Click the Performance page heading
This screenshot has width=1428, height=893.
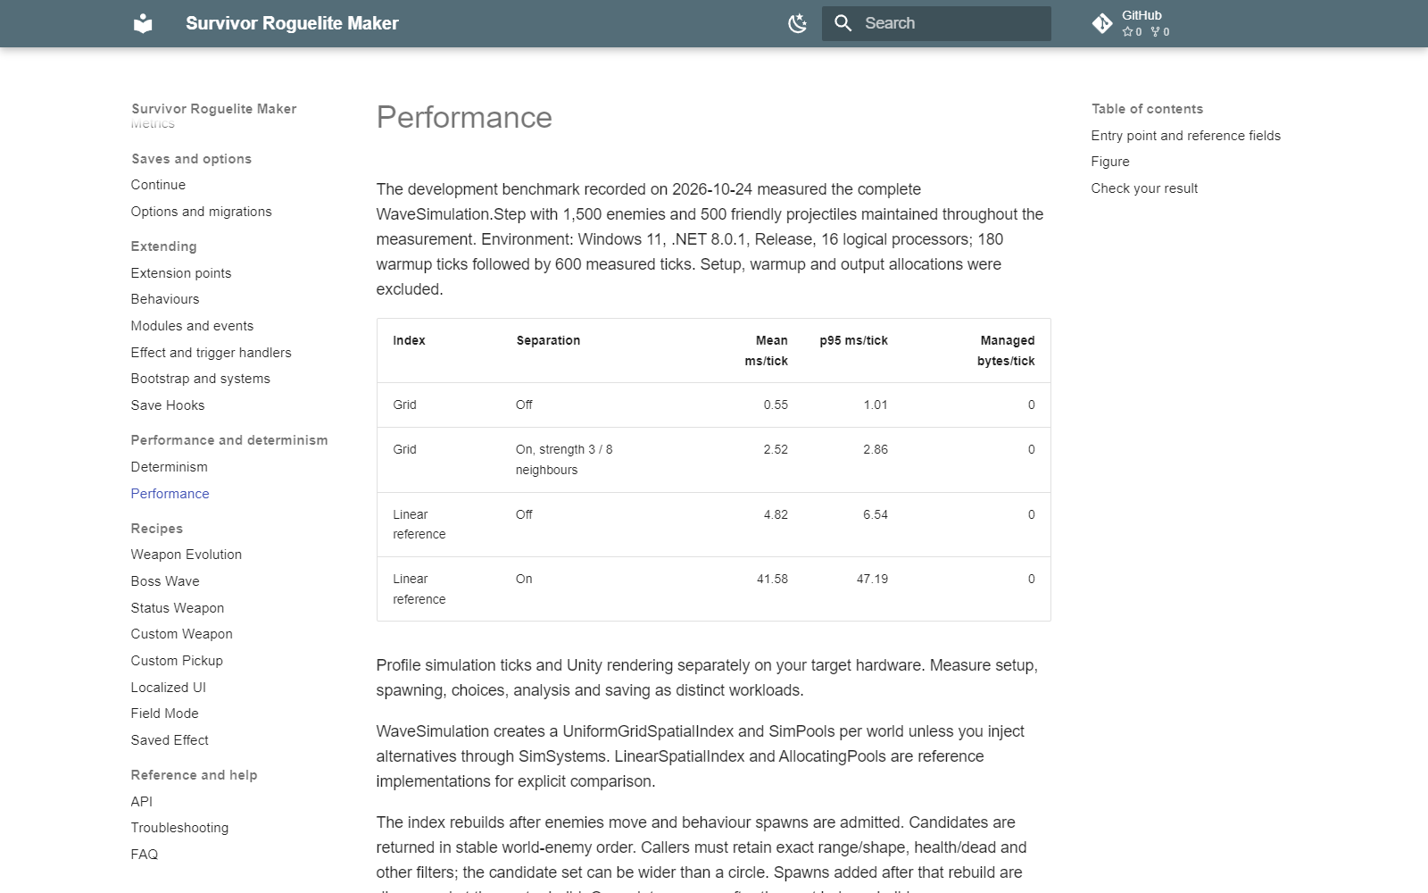click(464, 117)
